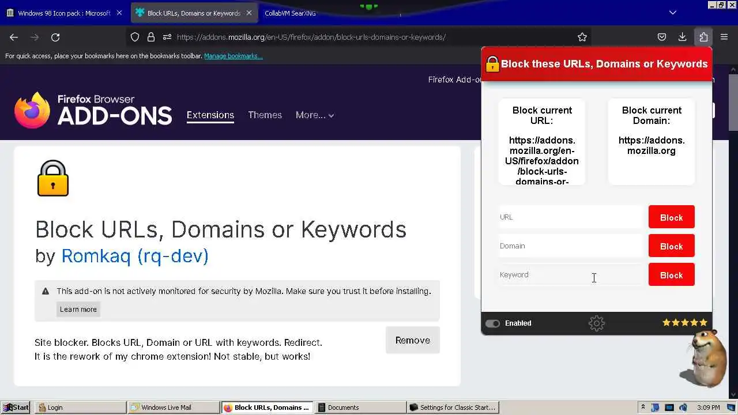738x415 pixels.
Task: Show hidden system tray icons
Action: [643, 407]
